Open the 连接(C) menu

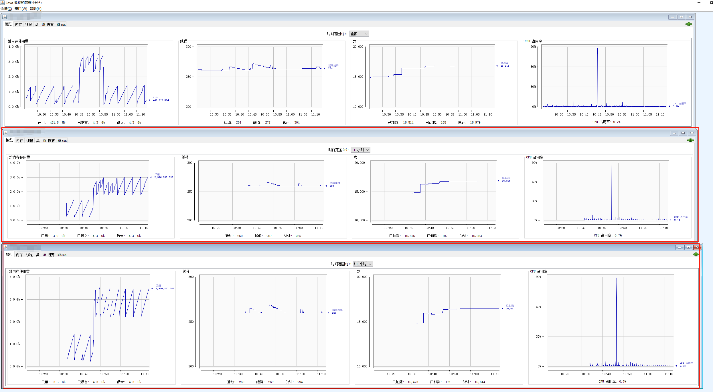[x=6, y=9]
